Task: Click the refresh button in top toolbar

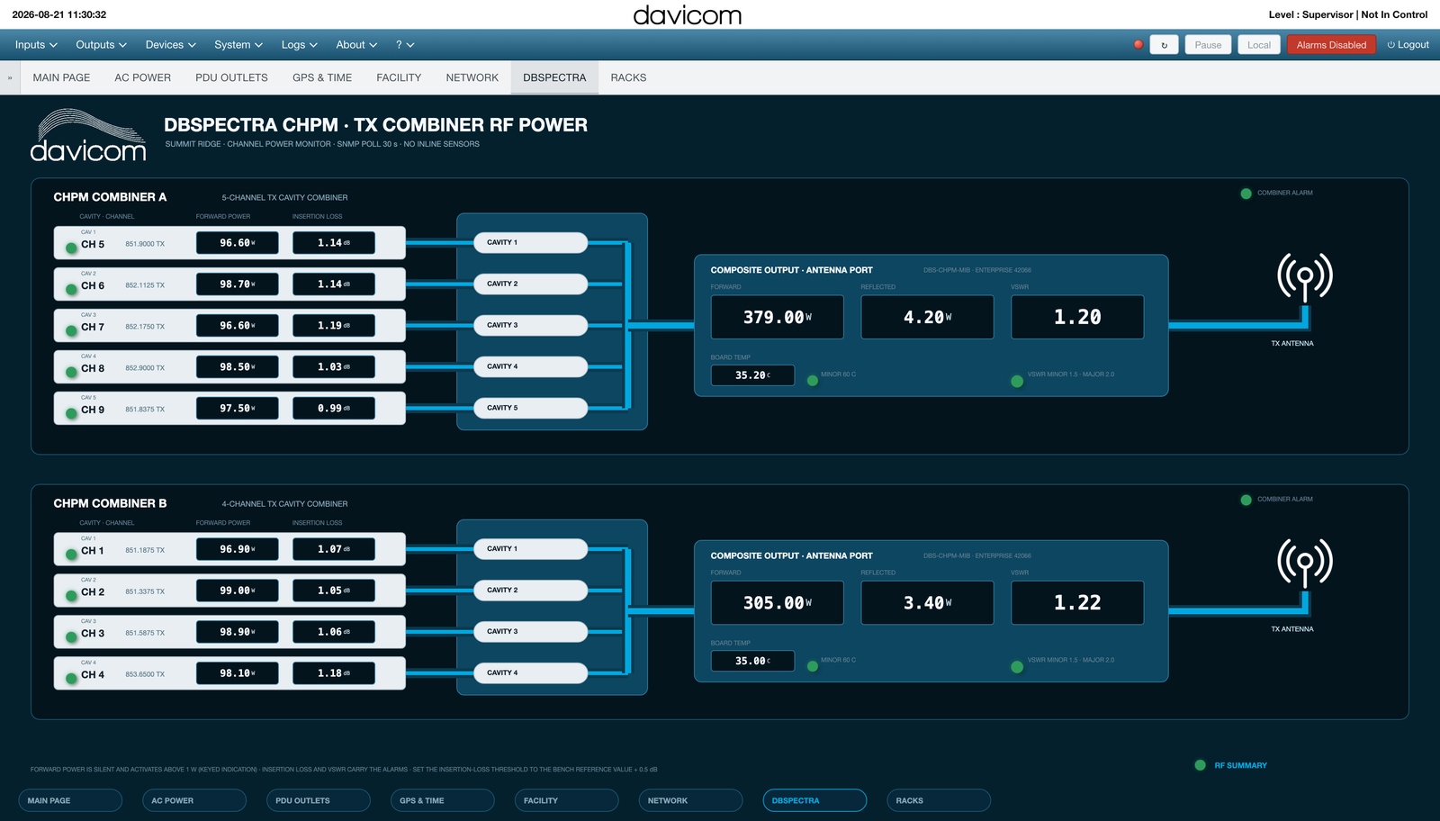Action: [x=1165, y=45]
